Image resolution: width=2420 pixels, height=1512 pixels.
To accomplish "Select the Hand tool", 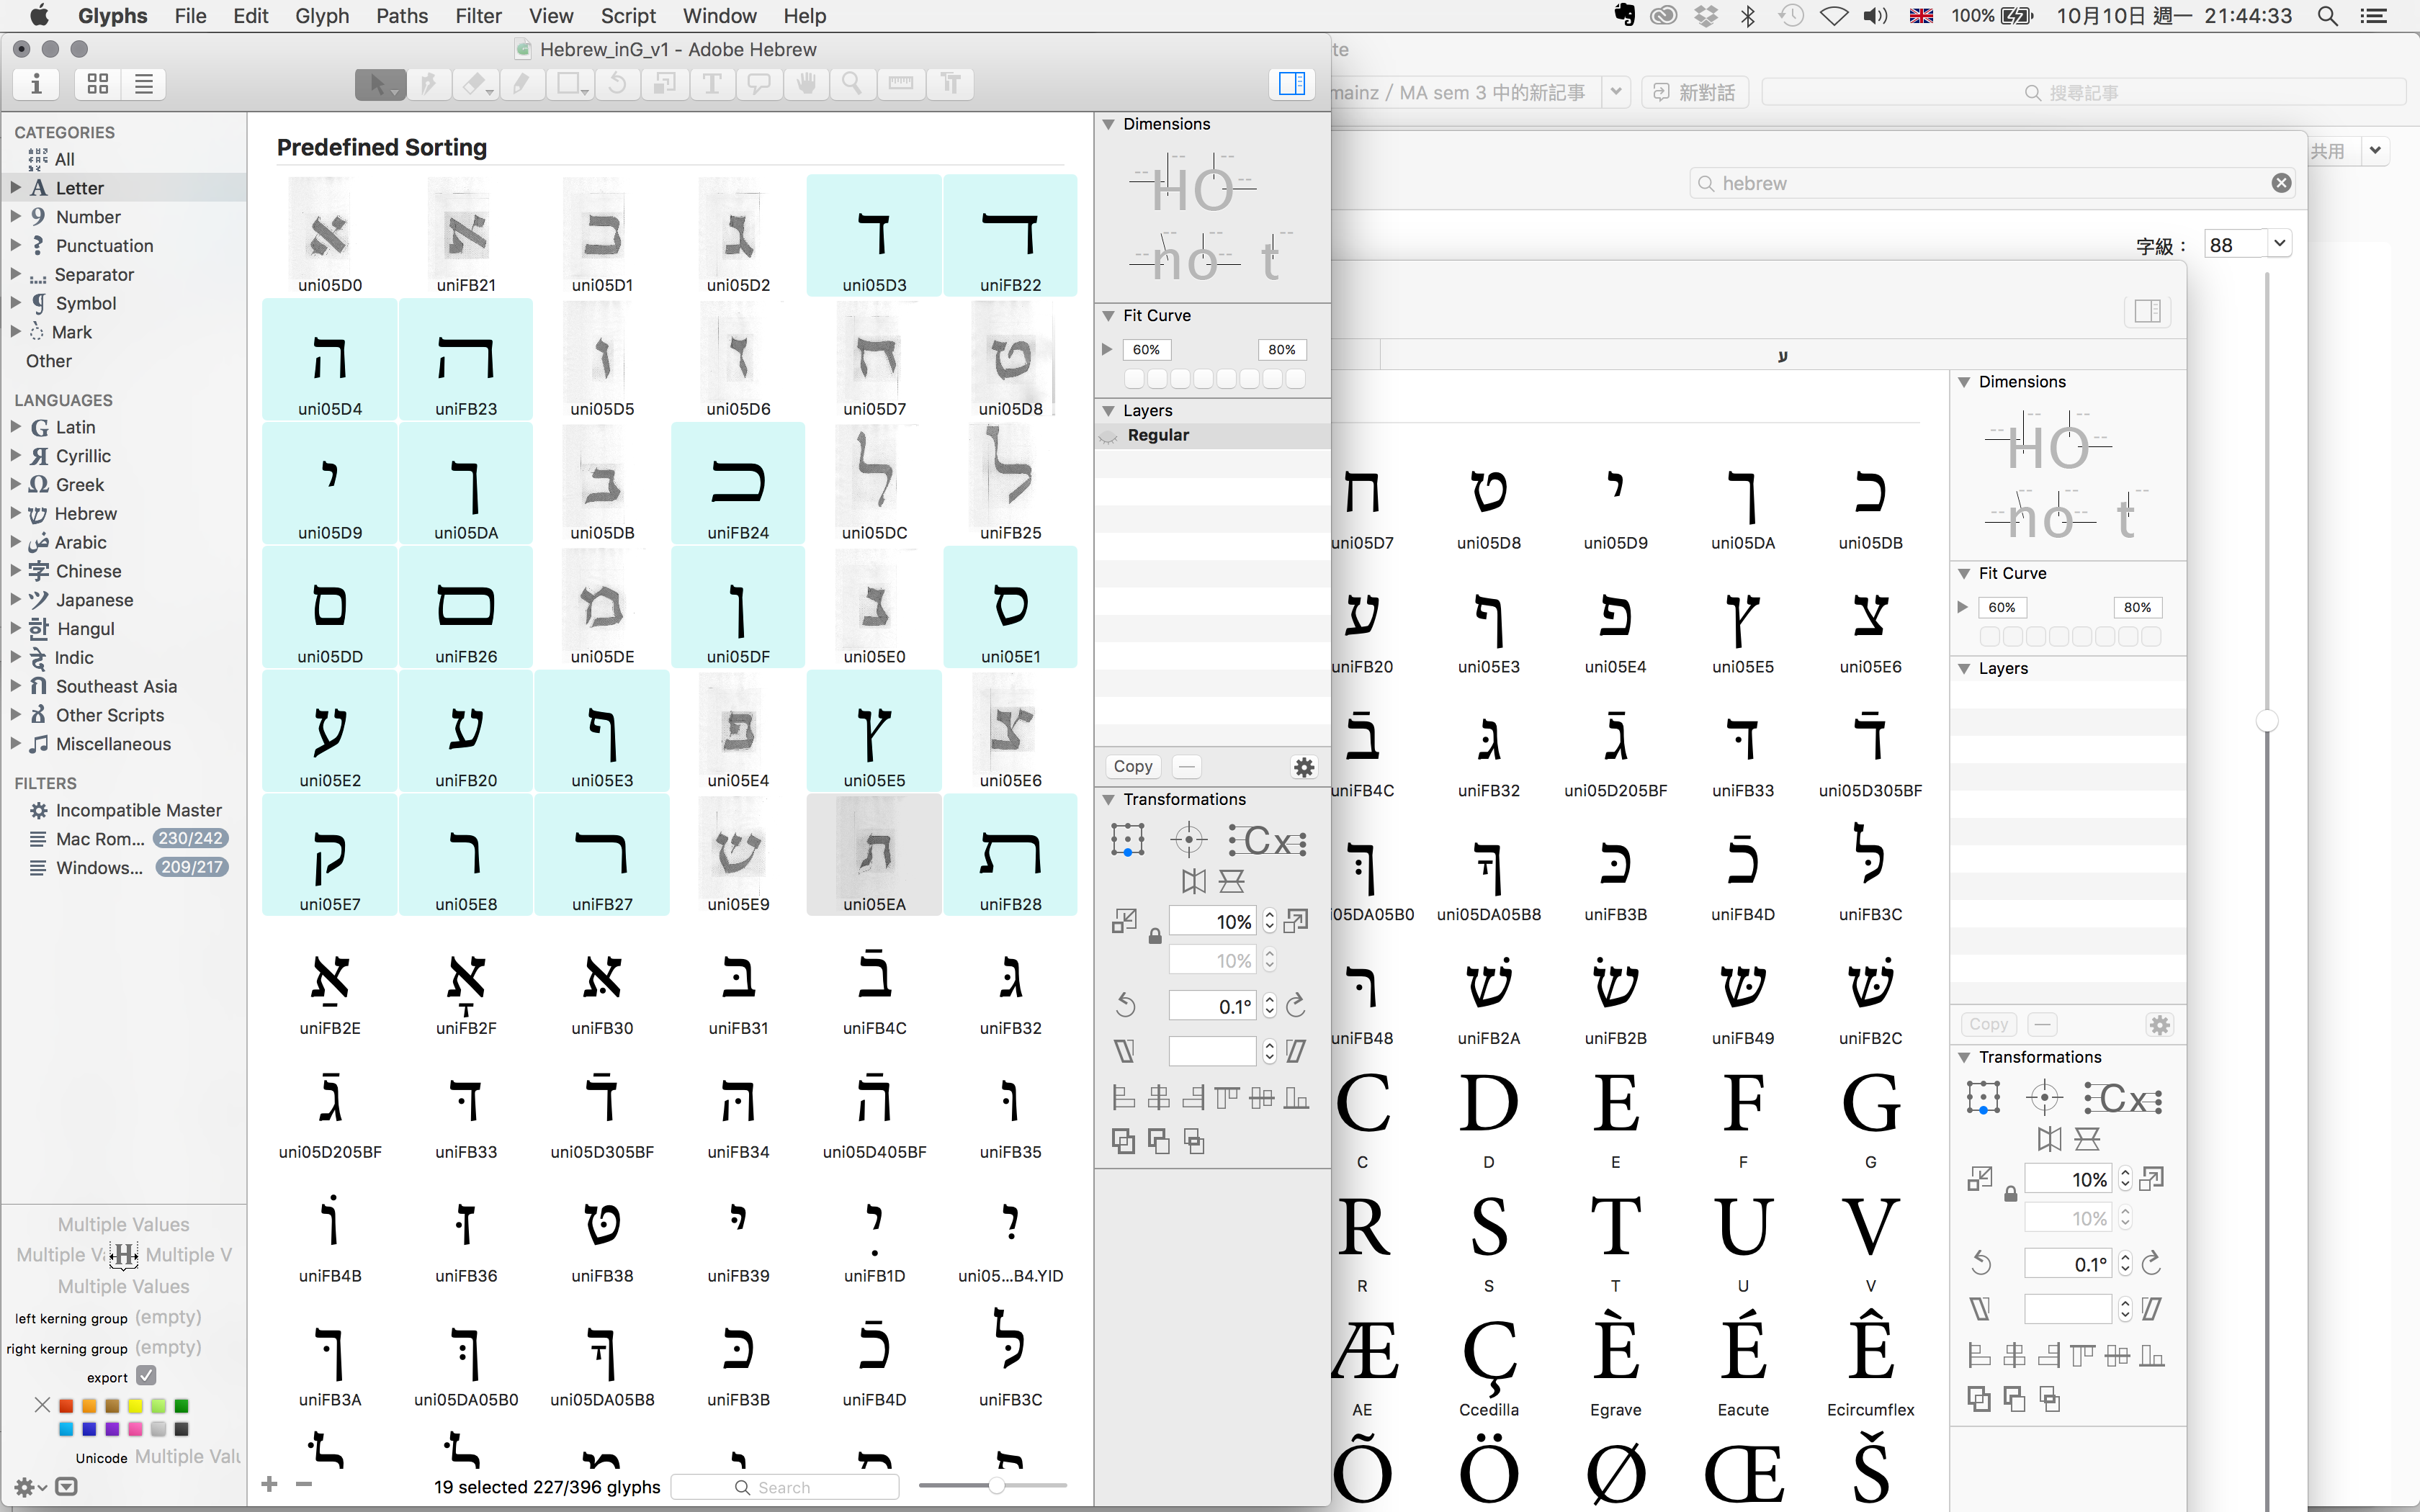I will 806,84.
